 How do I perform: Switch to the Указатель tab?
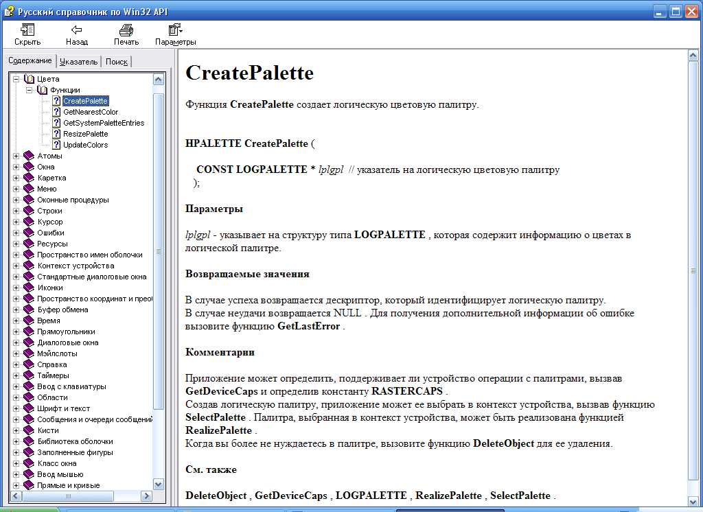click(x=78, y=61)
